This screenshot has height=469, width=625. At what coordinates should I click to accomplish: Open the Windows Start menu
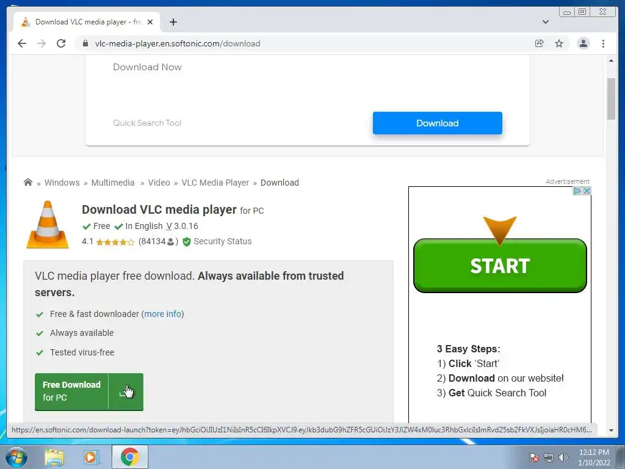[x=16, y=457]
